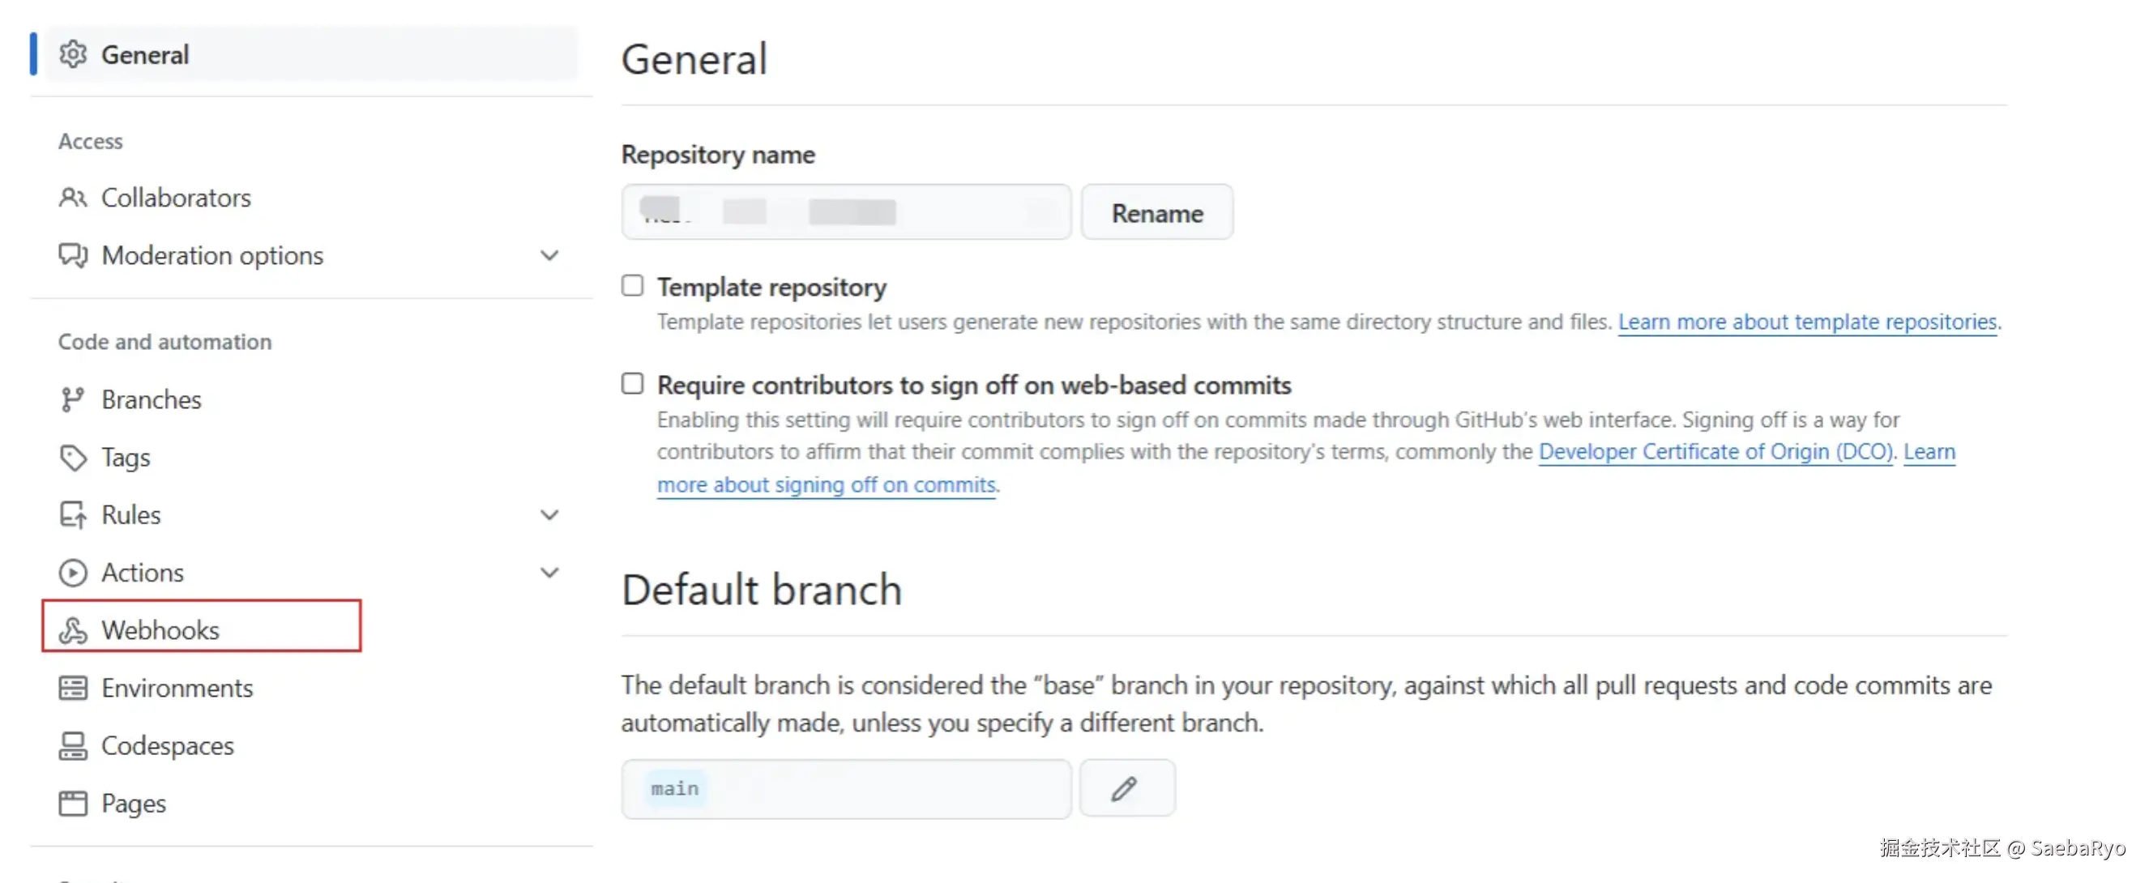Enable the Template repository checkbox
Screen dimensions: 2149x883
[x=632, y=286]
